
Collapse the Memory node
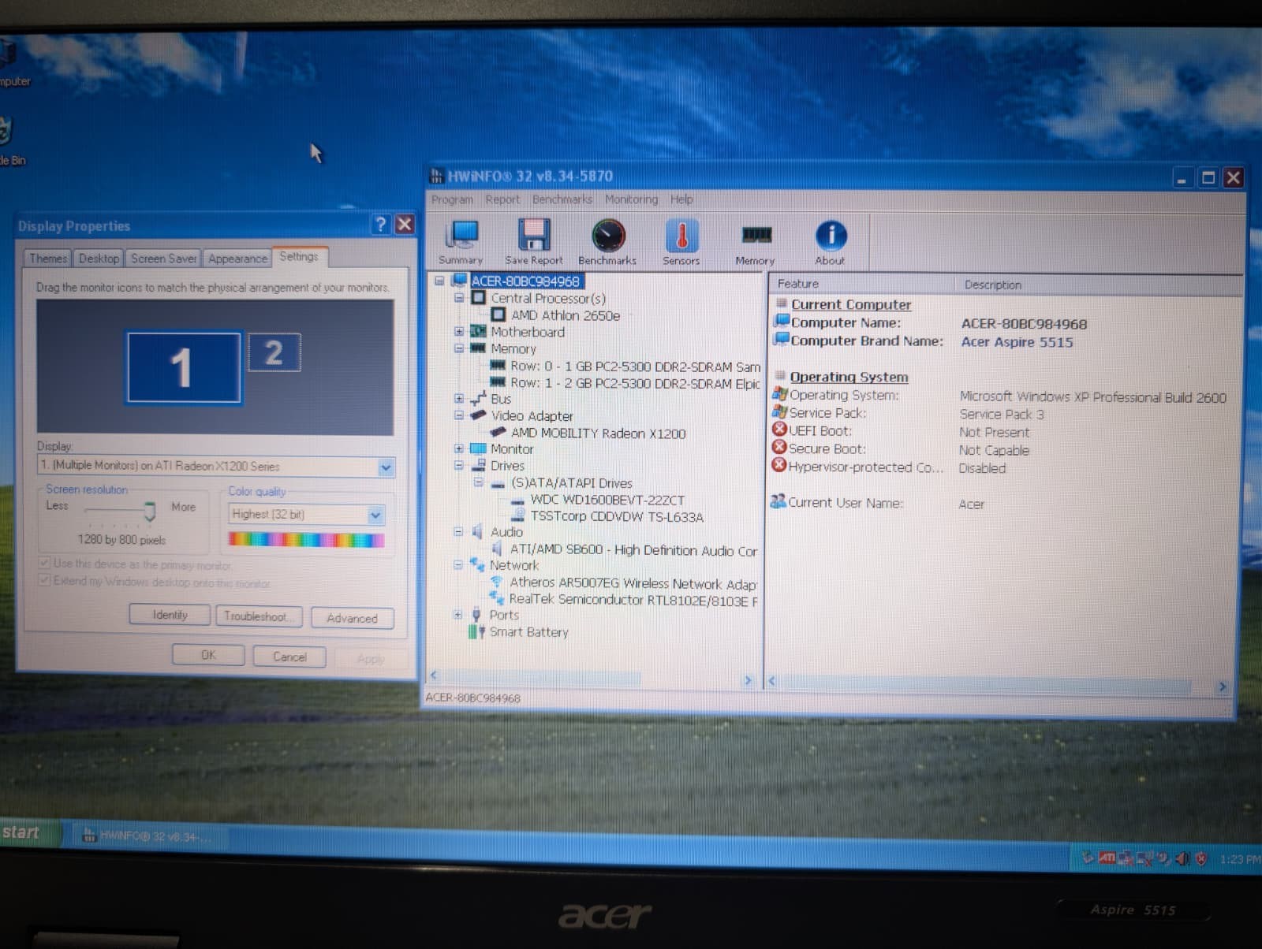[459, 348]
